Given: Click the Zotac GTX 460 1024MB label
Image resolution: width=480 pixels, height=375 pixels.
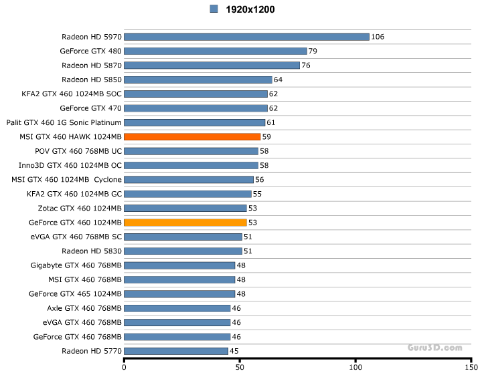Looking at the screenshot, I should tap(80, 208).
